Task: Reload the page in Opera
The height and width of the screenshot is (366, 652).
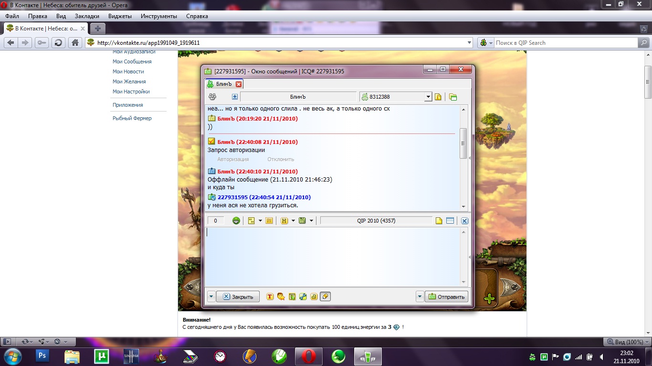Action: [58, 42]
